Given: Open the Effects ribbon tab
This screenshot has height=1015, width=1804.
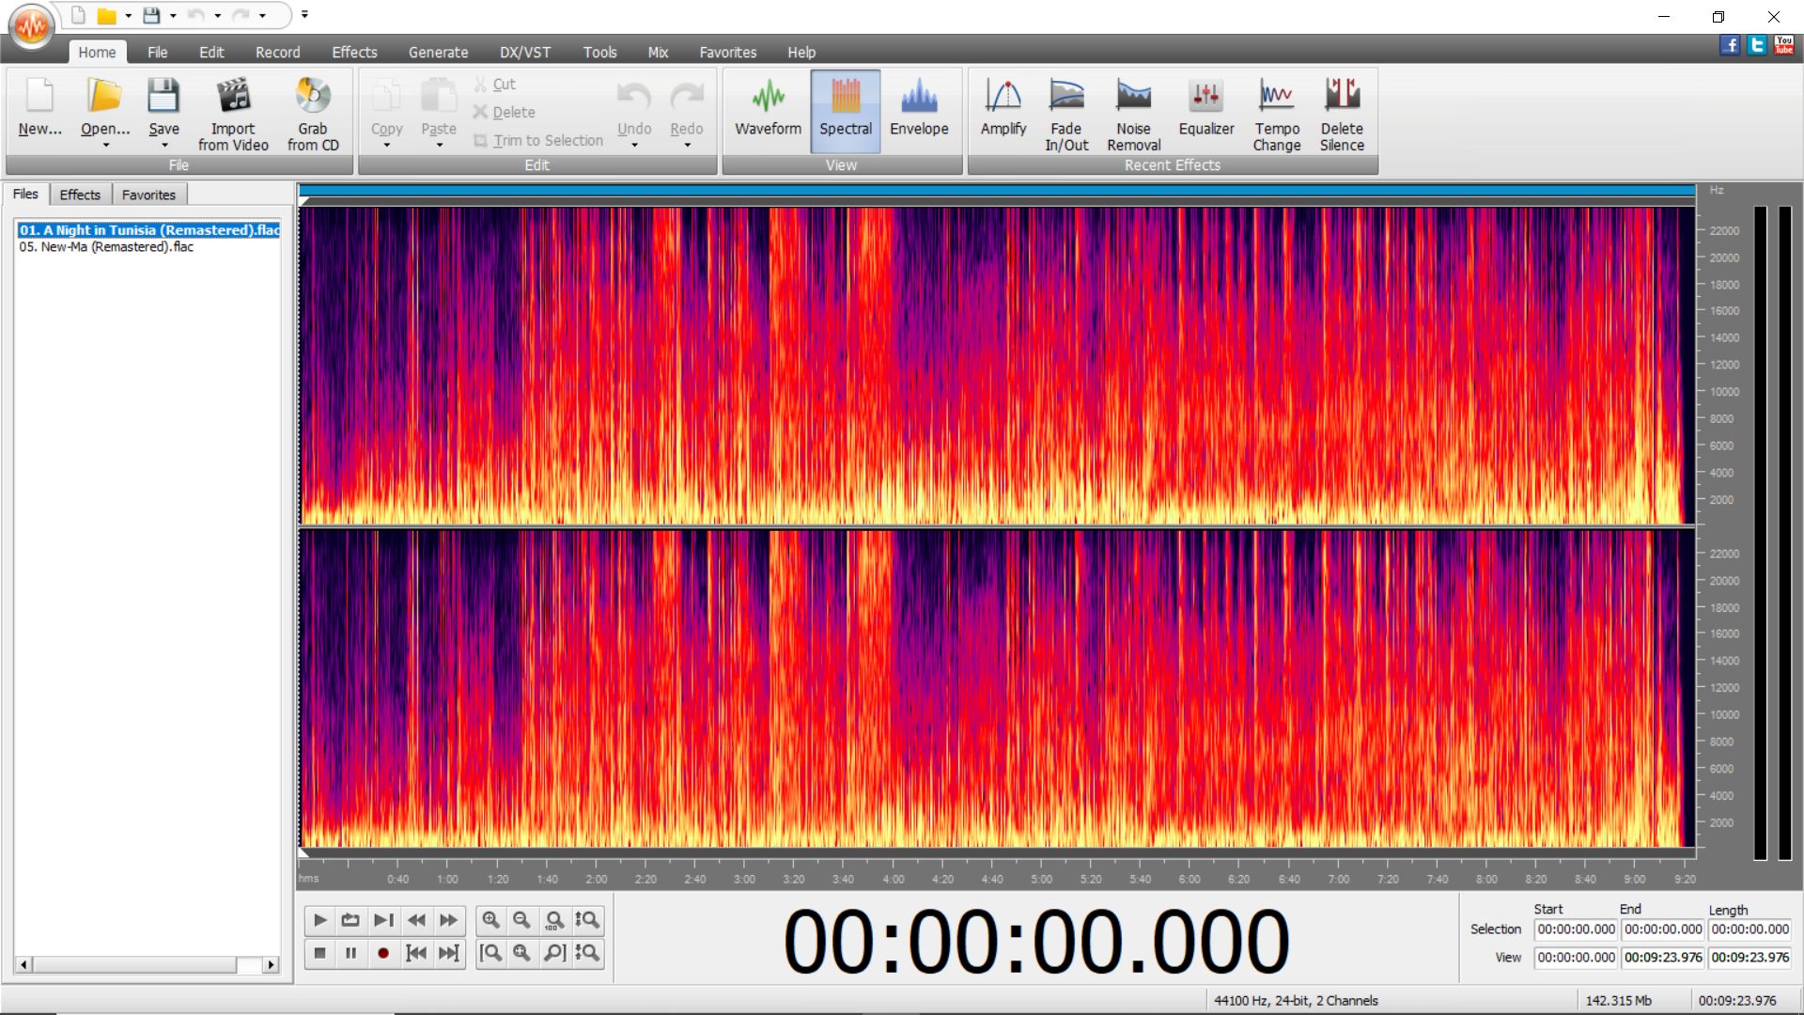Looking at the screenshot, I should point(353,53).
